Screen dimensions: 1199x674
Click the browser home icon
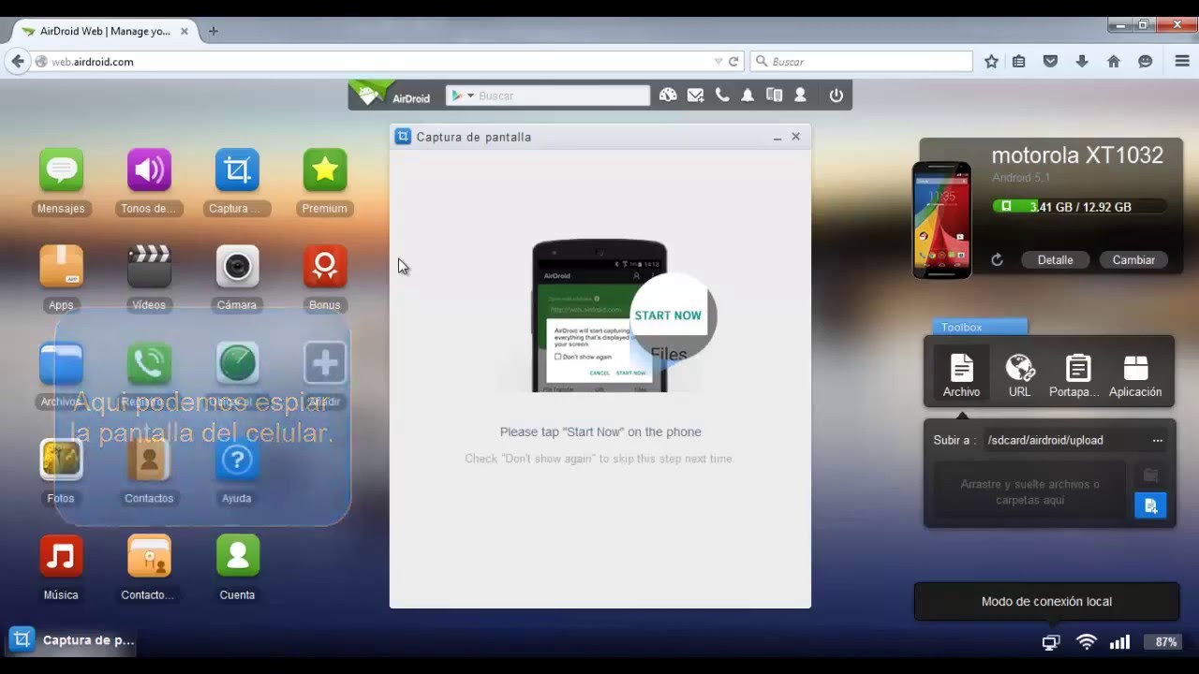pyautogui.click(x=1114, y=62)
